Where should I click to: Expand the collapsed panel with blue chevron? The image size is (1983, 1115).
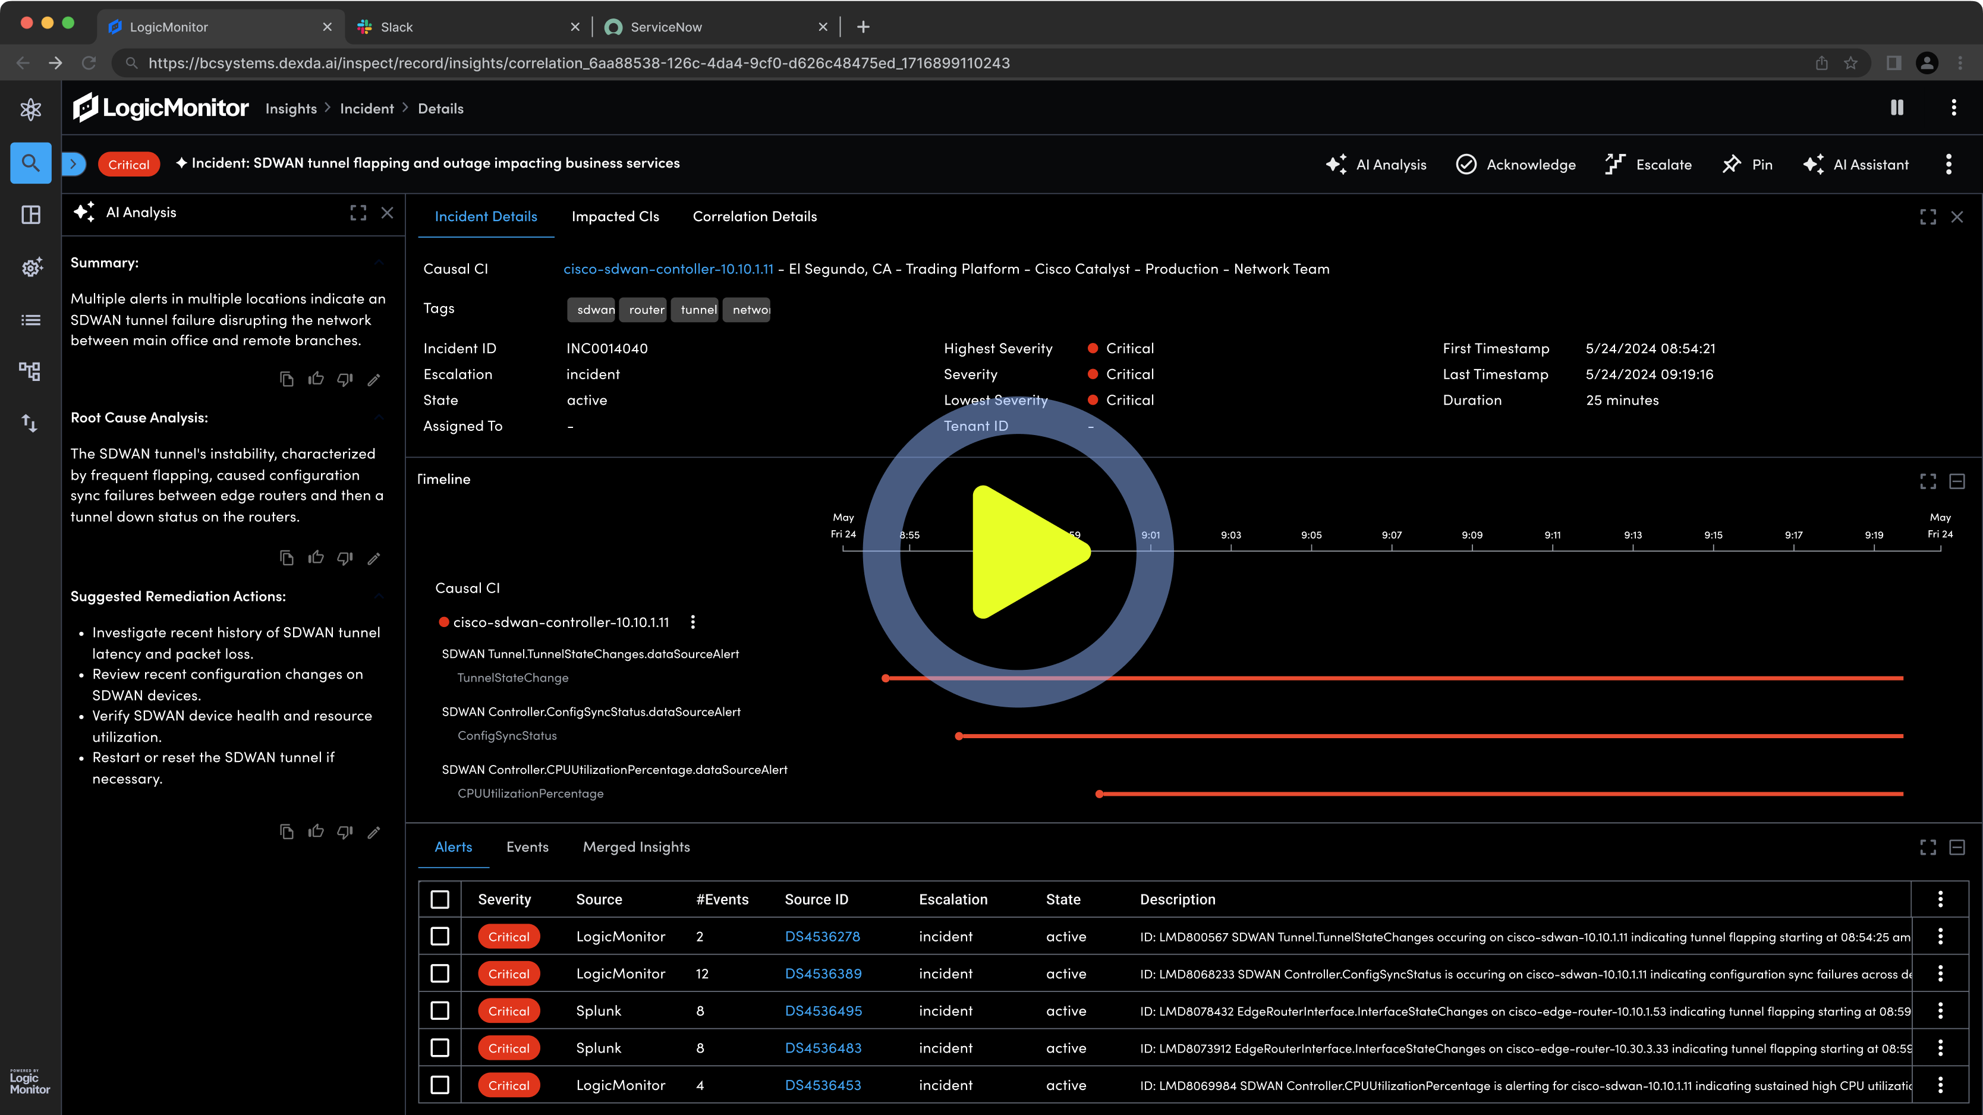point(73,163)
